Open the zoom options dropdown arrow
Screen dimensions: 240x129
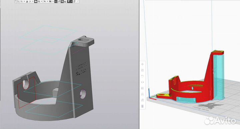click(24, 2)
